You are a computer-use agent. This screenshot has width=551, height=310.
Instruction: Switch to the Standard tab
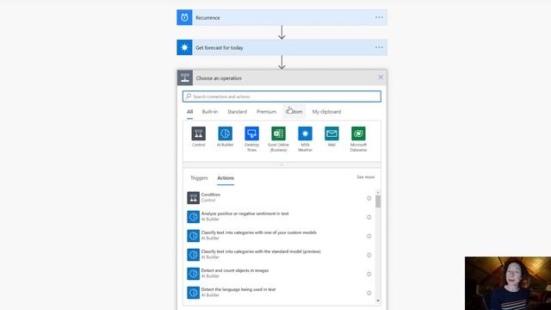coord(238,112)
